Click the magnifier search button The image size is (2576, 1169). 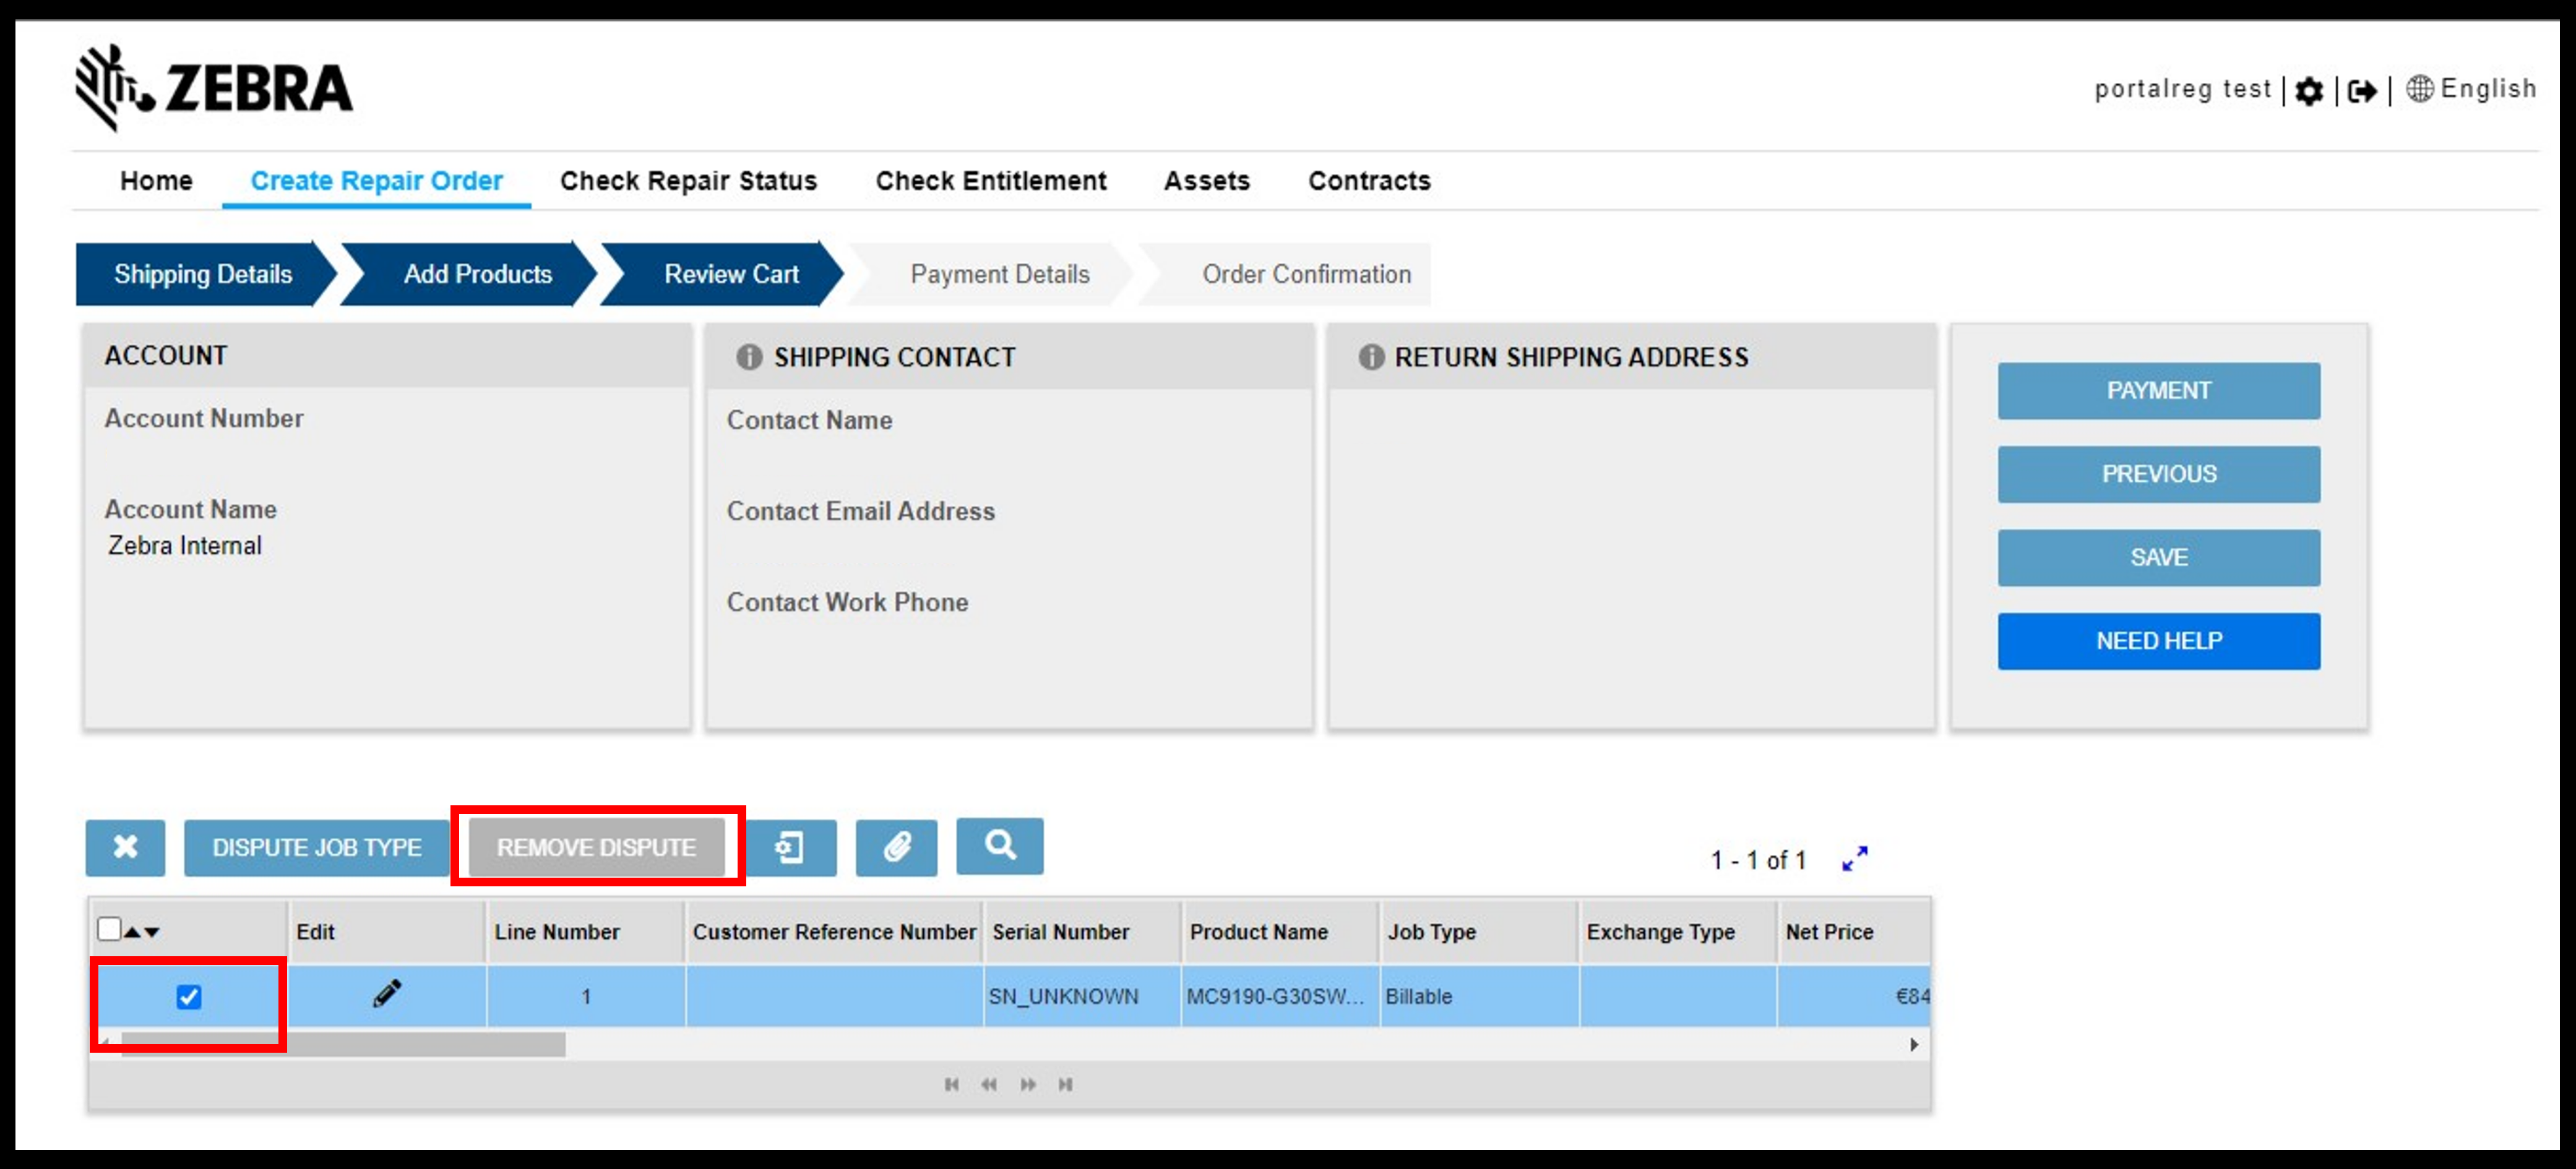1000,846
